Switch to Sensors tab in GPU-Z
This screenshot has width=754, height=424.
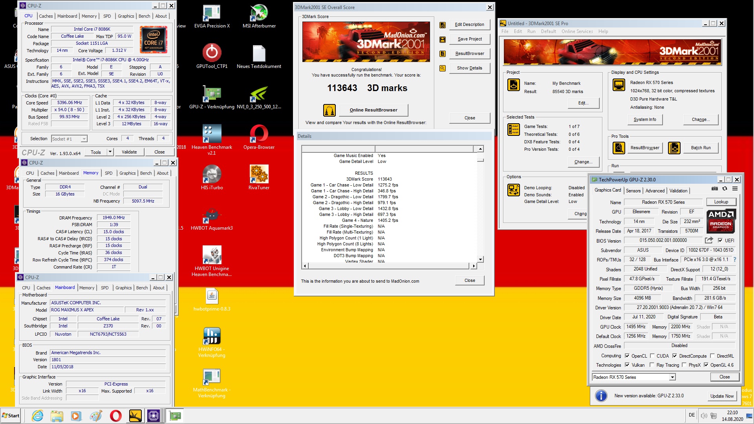point(633,191)
